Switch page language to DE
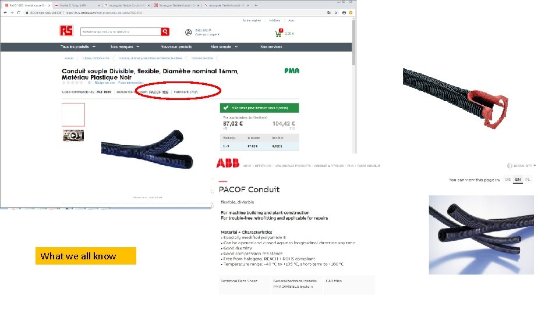Viewport: 559px width, 314px height. [x=508, y=180]
